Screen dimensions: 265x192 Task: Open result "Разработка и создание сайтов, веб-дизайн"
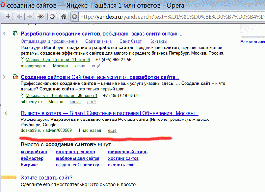[x=102, y=34]
